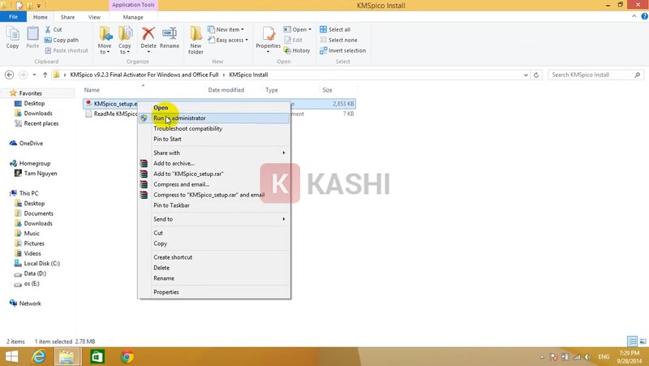The image size is (649, 366).
Task: Click Select all in ribbon
Action: (335, 29)
